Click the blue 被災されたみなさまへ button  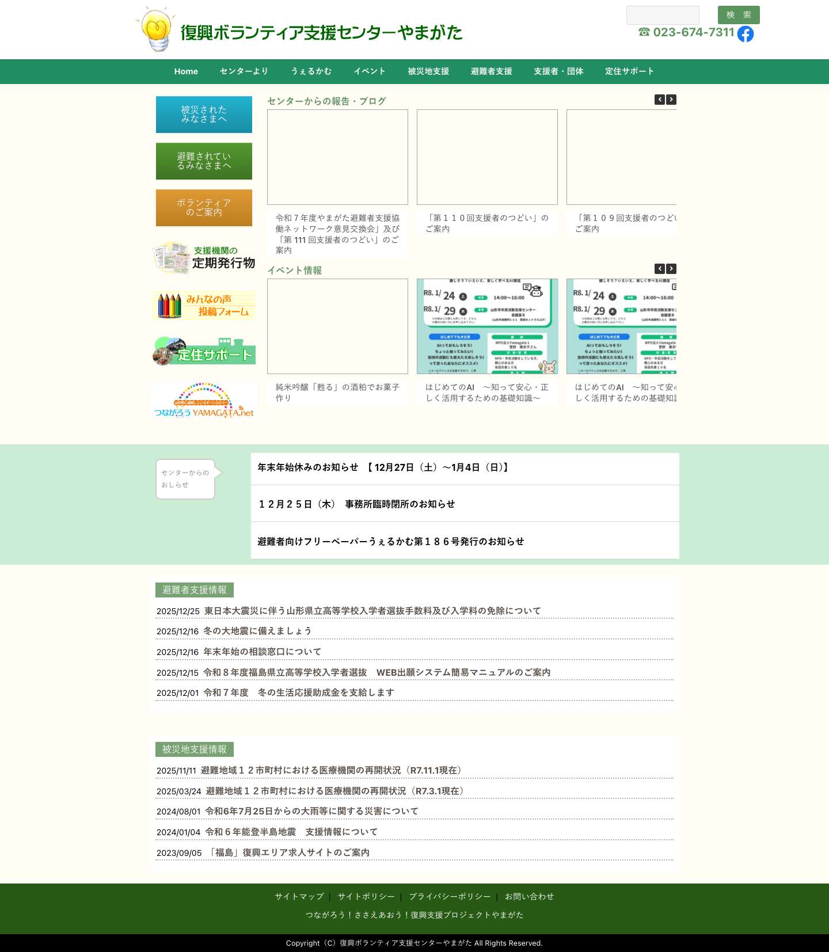(204, 115)
